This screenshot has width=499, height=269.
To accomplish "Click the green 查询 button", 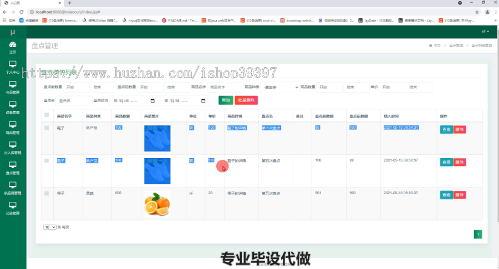I will (x=226, y=100).
